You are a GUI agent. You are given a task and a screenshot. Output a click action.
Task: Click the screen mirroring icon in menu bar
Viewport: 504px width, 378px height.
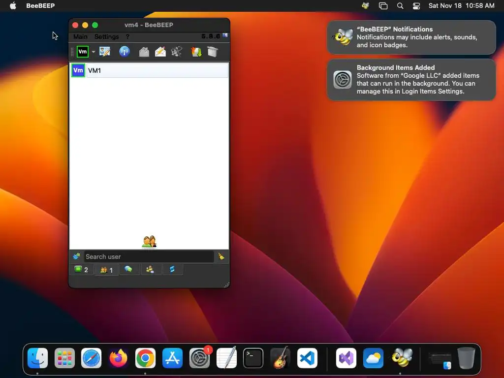point(383,5)
